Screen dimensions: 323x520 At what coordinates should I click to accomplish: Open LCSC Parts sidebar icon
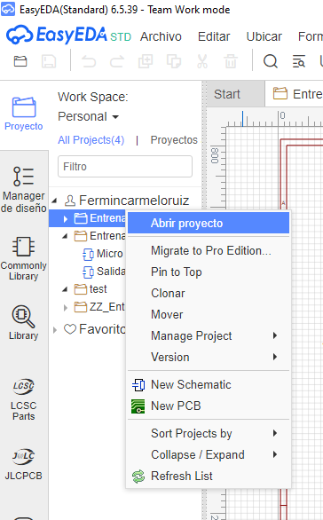[x=24, y=399]
